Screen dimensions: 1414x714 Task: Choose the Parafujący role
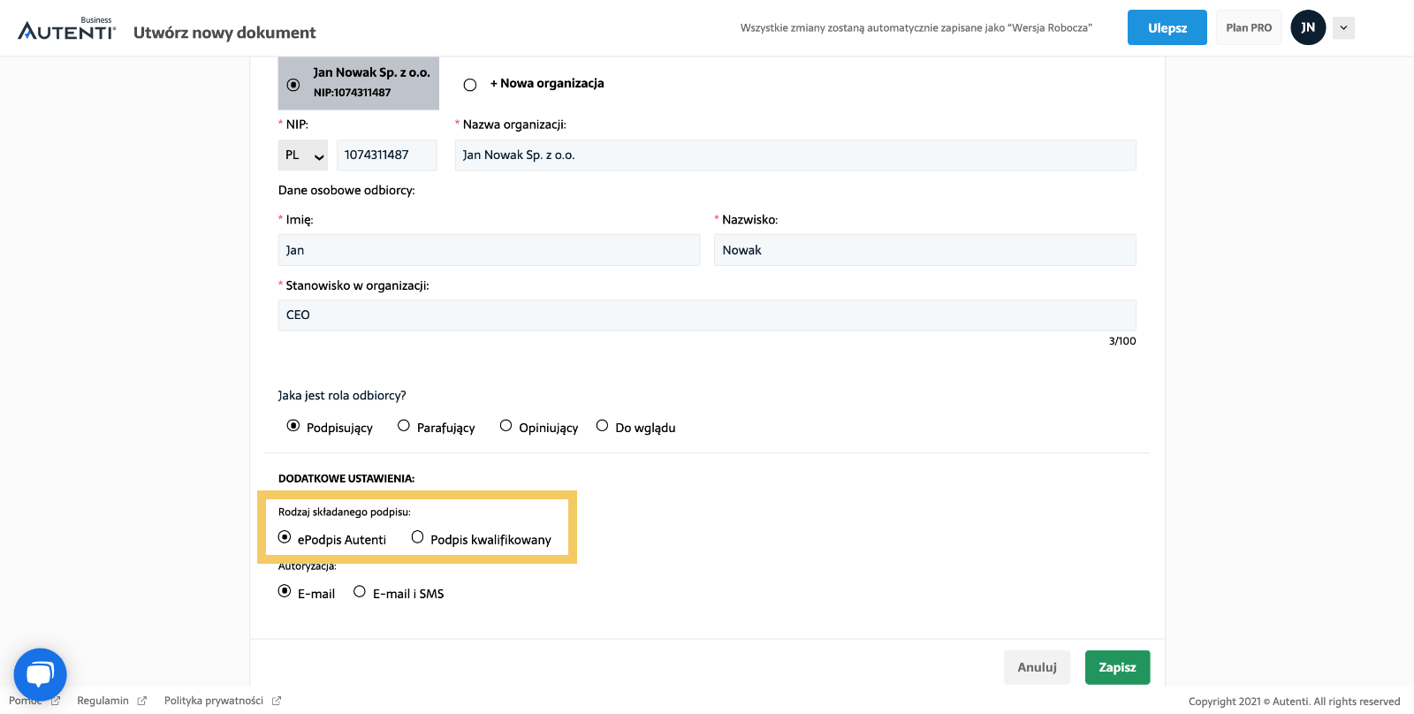(404, 426)
